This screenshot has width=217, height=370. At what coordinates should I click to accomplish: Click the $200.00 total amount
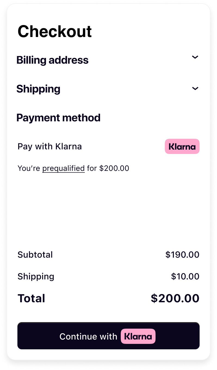pos(175,298)
